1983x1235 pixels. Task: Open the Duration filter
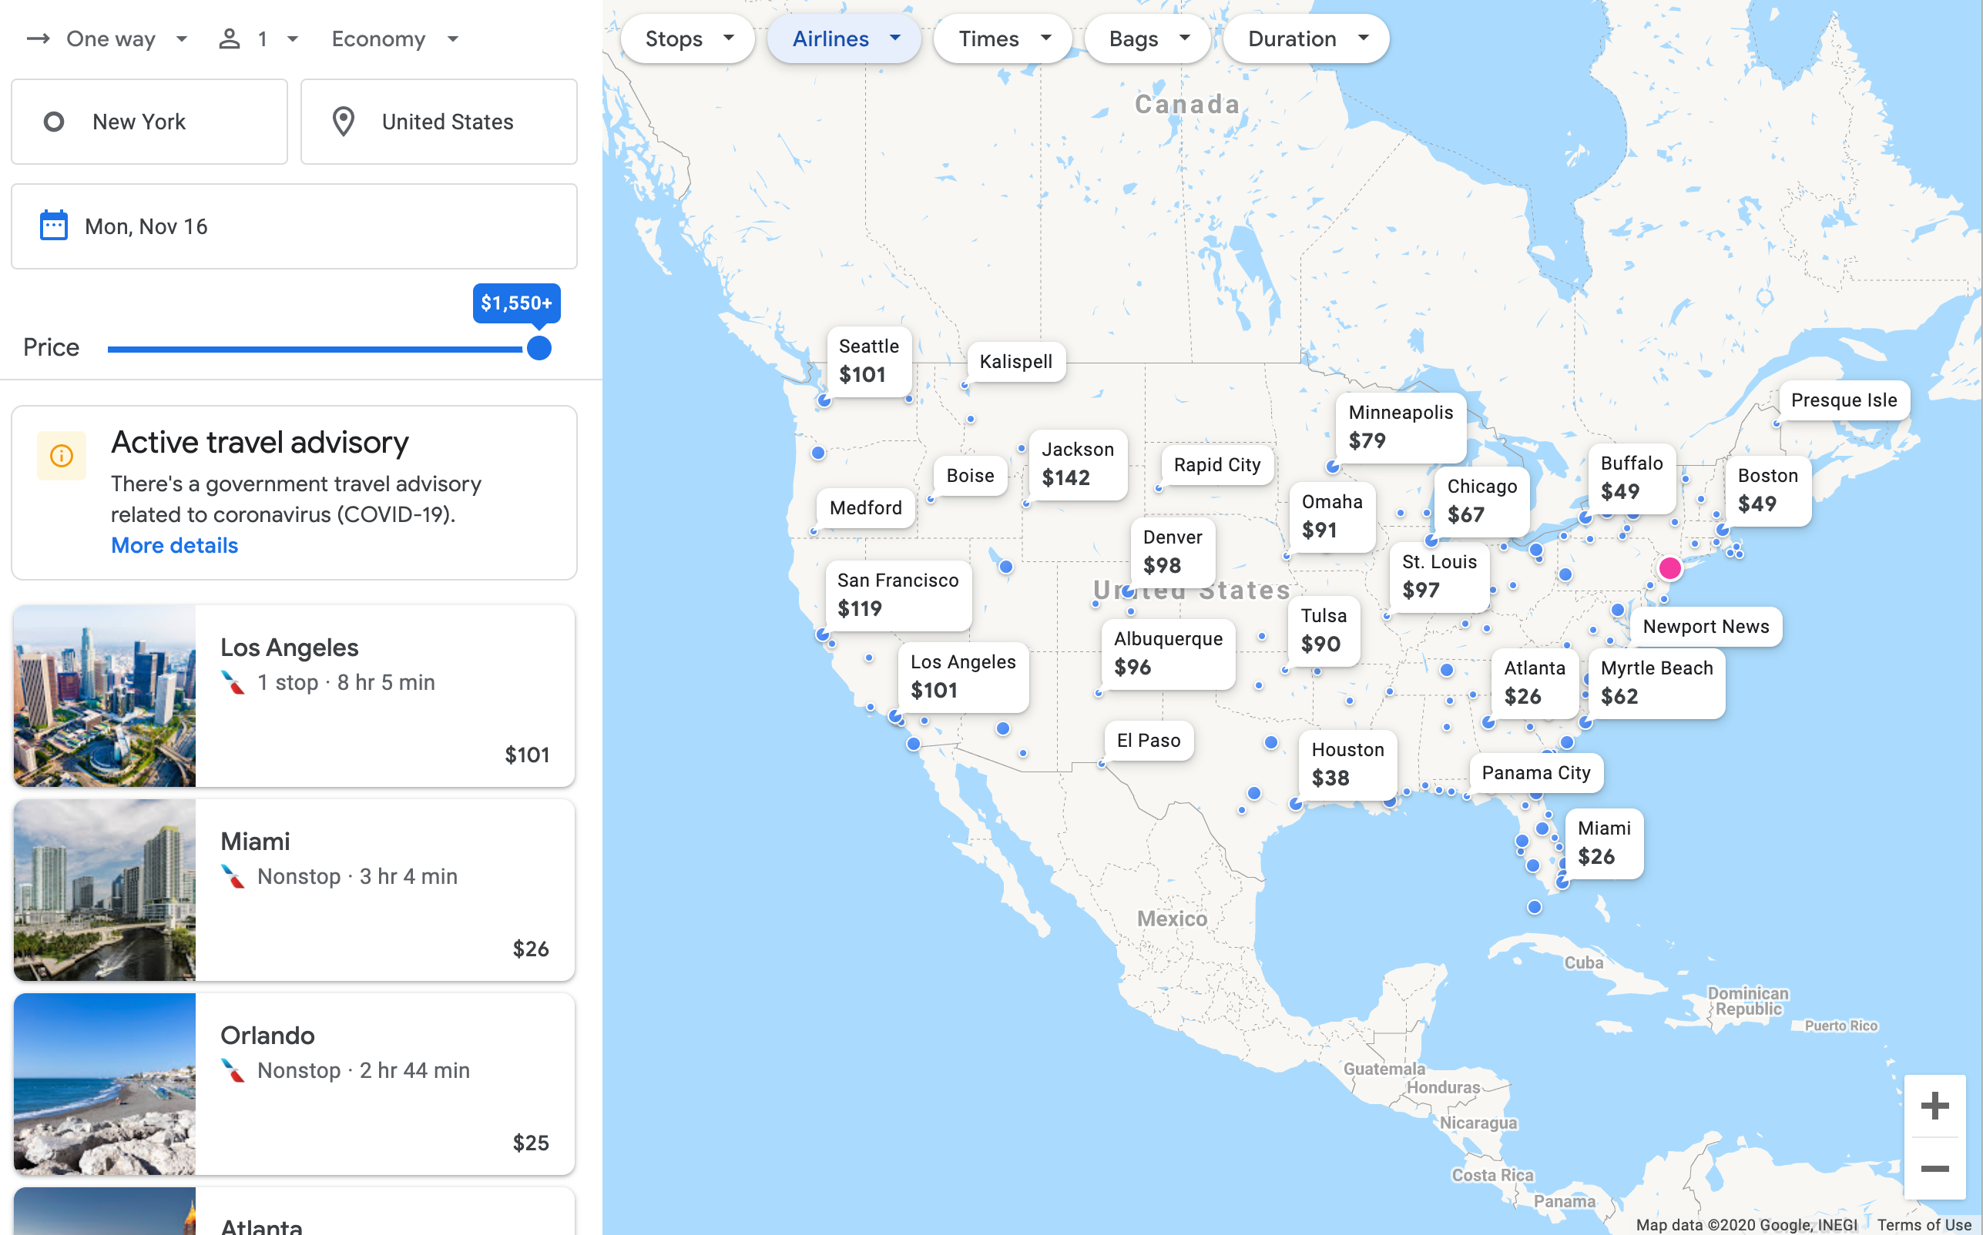(1306, 38)
